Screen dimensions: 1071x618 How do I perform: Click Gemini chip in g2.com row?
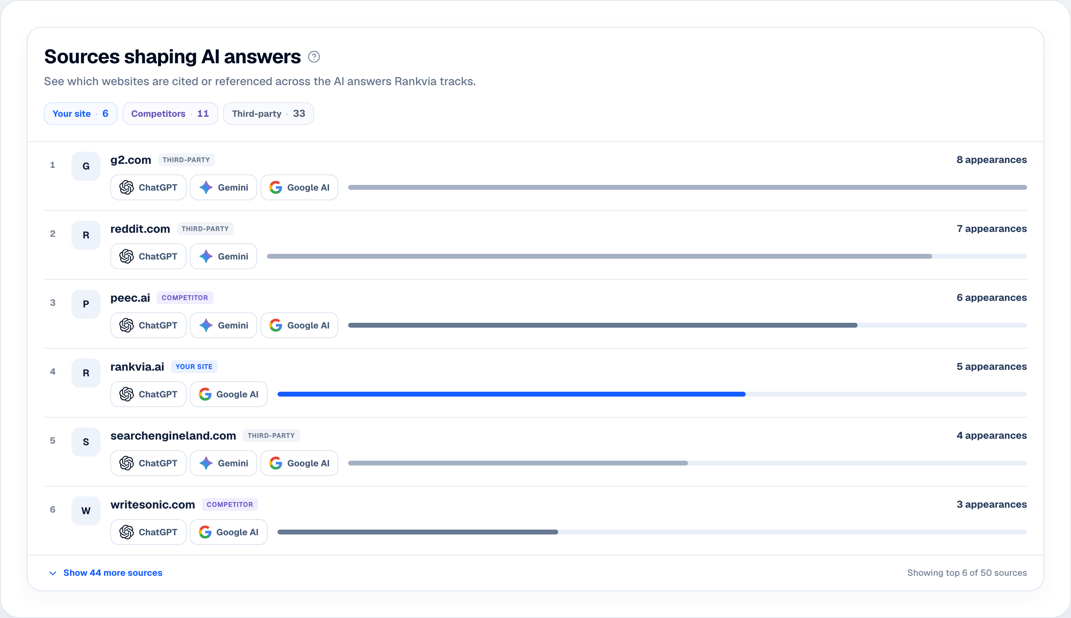pos(223,188)
